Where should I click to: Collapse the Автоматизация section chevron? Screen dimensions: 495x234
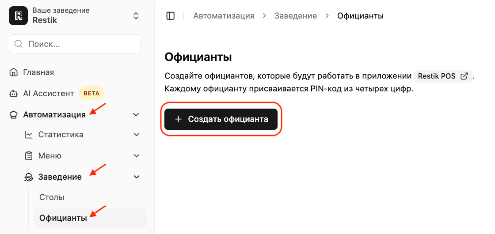coord(136,114)
